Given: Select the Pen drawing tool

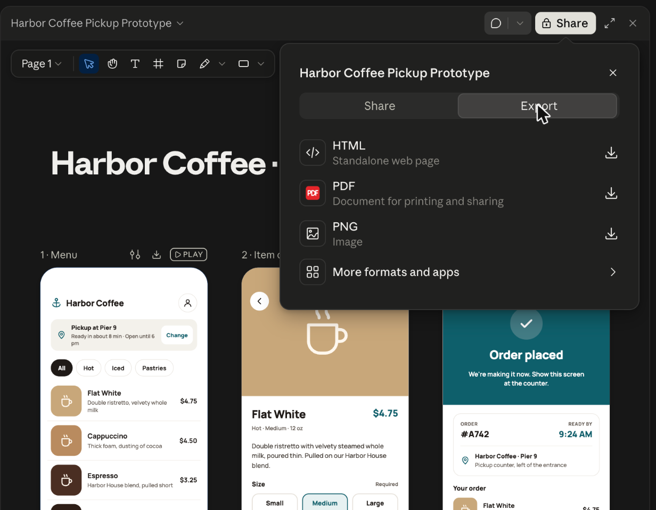Looking at the screenshot, I should tap(204, 64).
